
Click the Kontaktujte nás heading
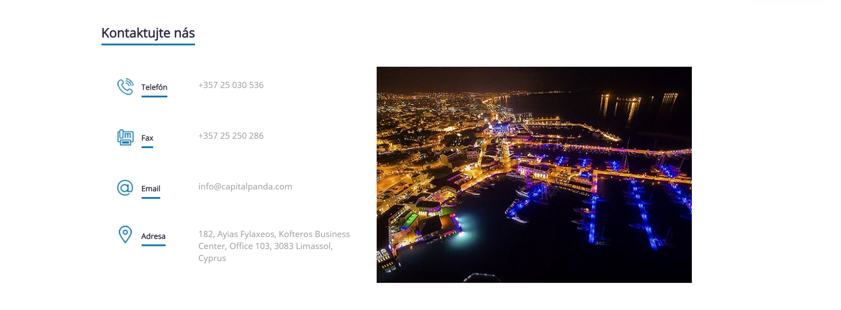148,33
